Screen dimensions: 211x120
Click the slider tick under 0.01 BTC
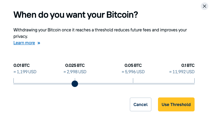pos(14,81)
